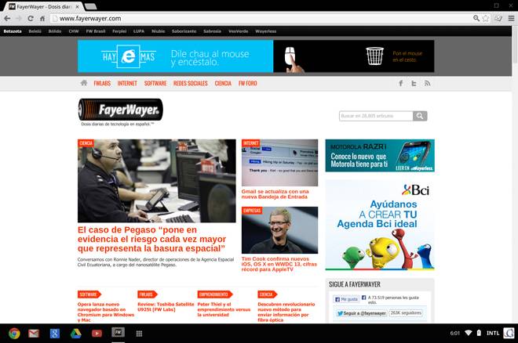Launch Chrome from the shelf
The image size is (518, 343).
point(14,334)
